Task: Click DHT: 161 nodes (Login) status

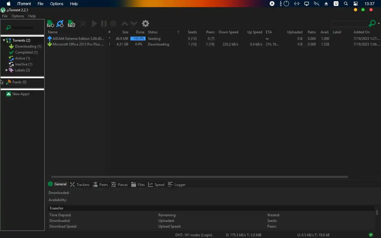Action: pos(194,235)
